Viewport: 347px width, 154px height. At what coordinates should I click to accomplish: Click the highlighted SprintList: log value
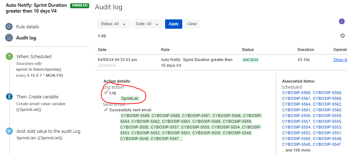[130, 98]
